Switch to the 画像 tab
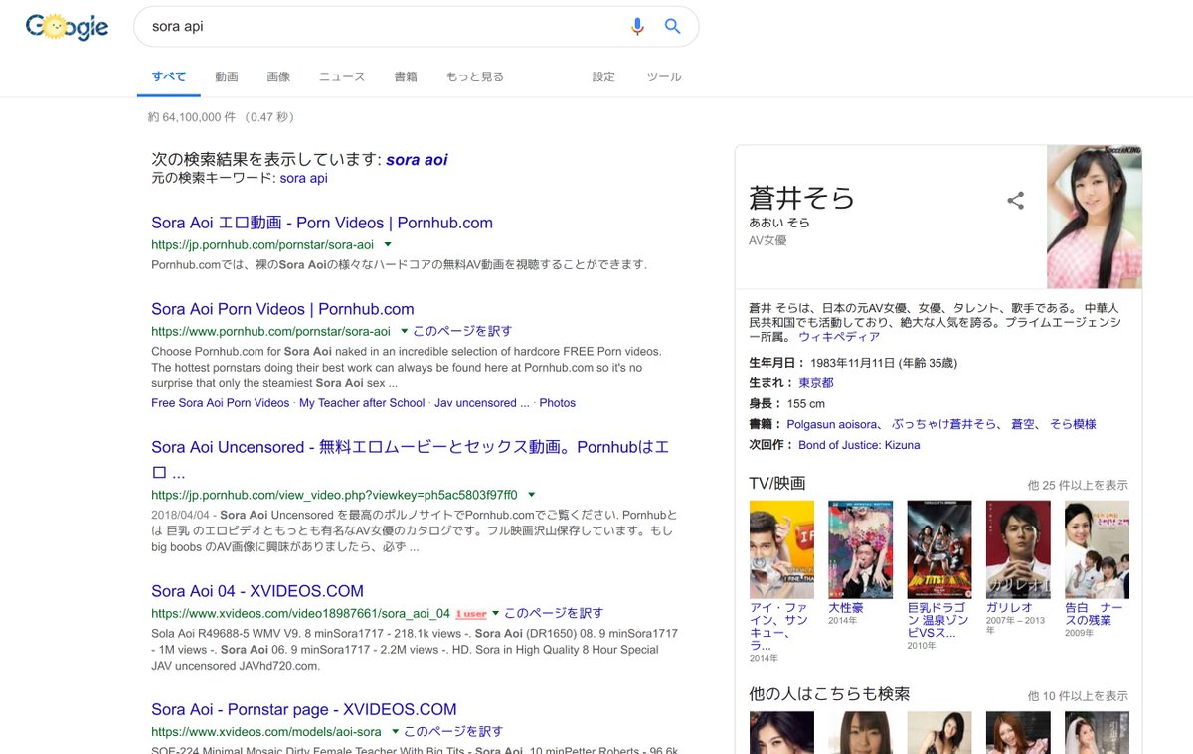 coord(278,76)
